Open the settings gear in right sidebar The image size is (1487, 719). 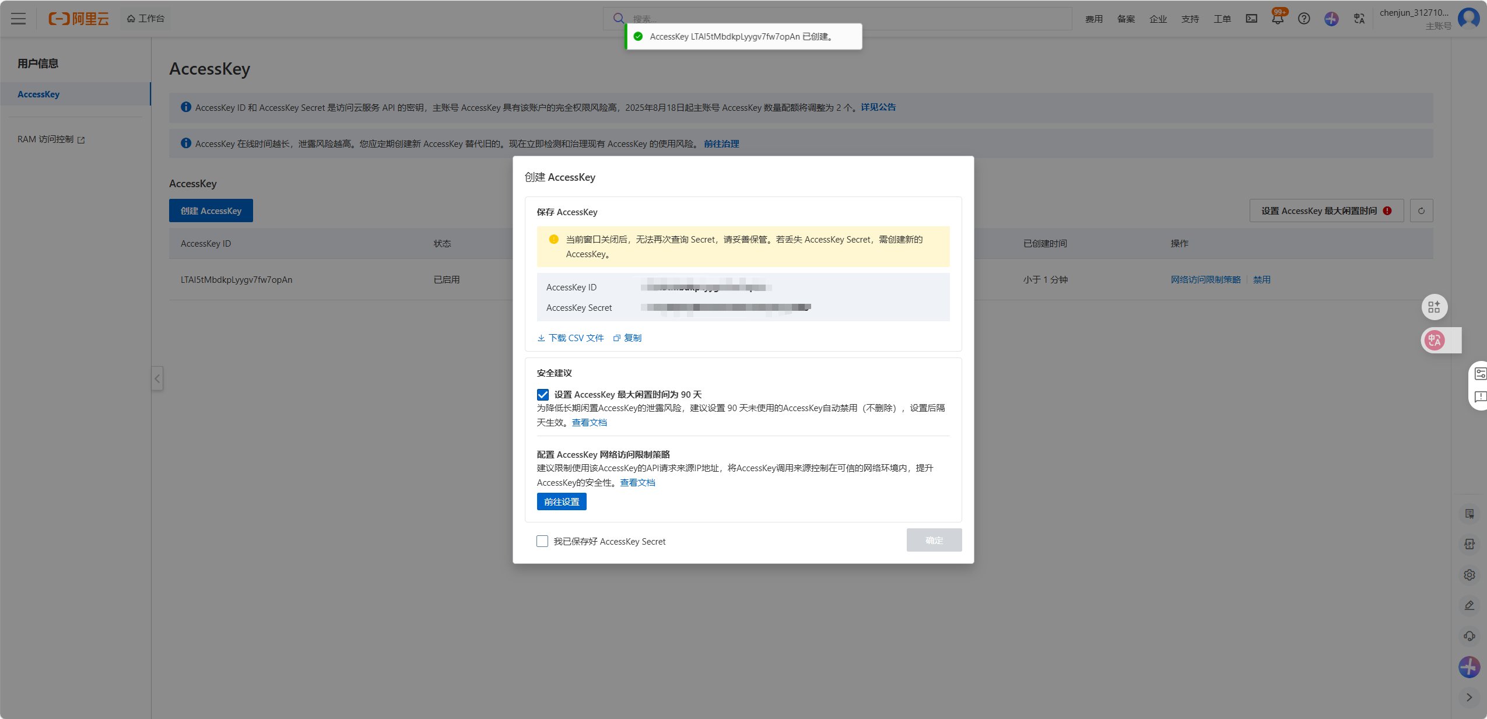click(x=1469, y=575)
